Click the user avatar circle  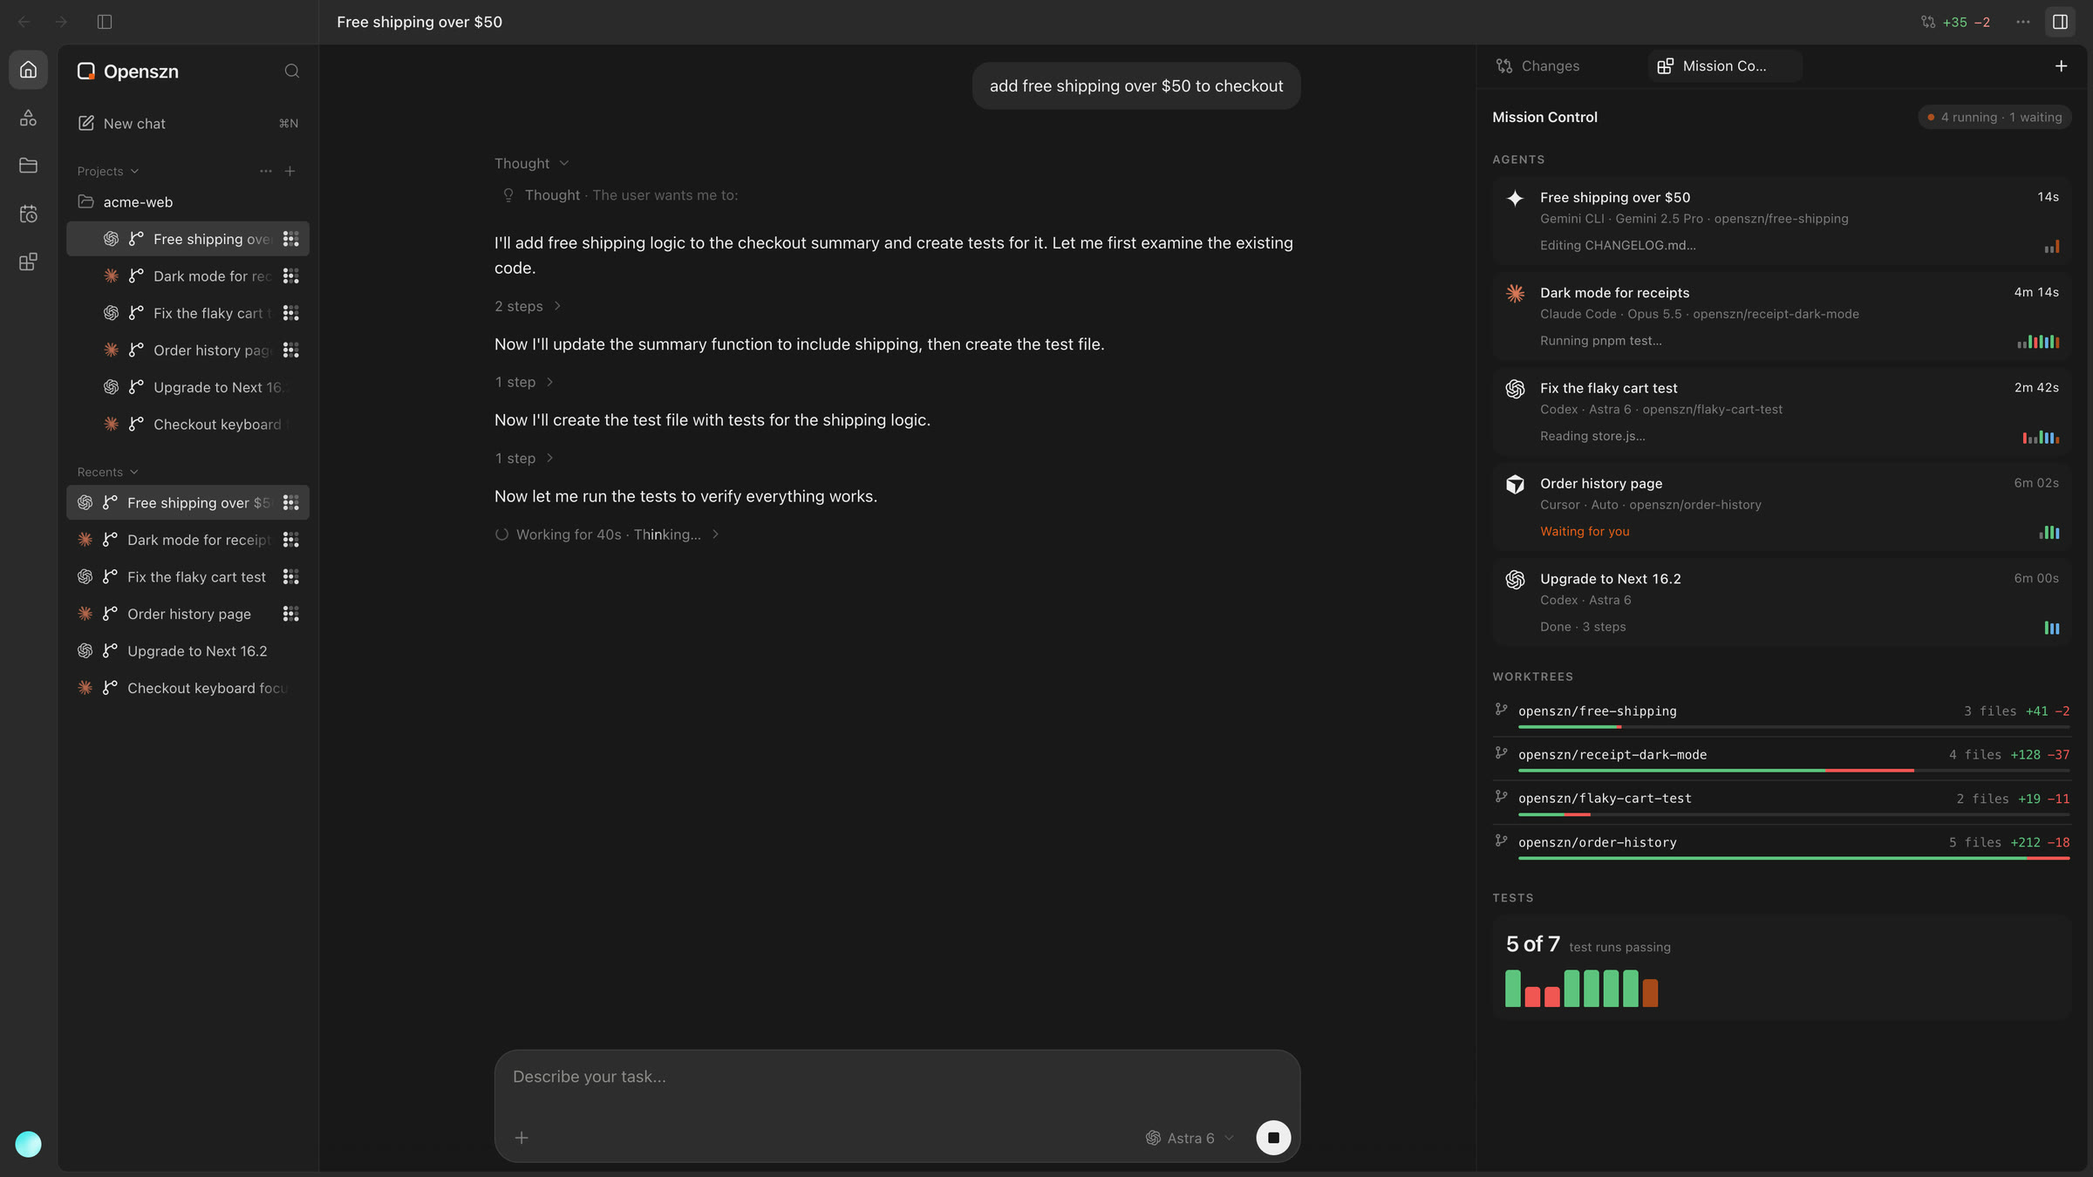pyautogui.click(x=28, y=1144)
